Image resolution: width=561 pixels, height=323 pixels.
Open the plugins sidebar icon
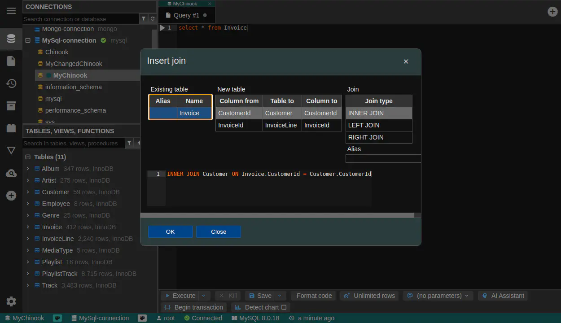click(11, 128)
